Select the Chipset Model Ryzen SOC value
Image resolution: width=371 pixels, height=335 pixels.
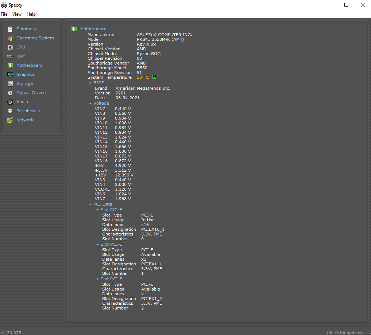(148, 54)
